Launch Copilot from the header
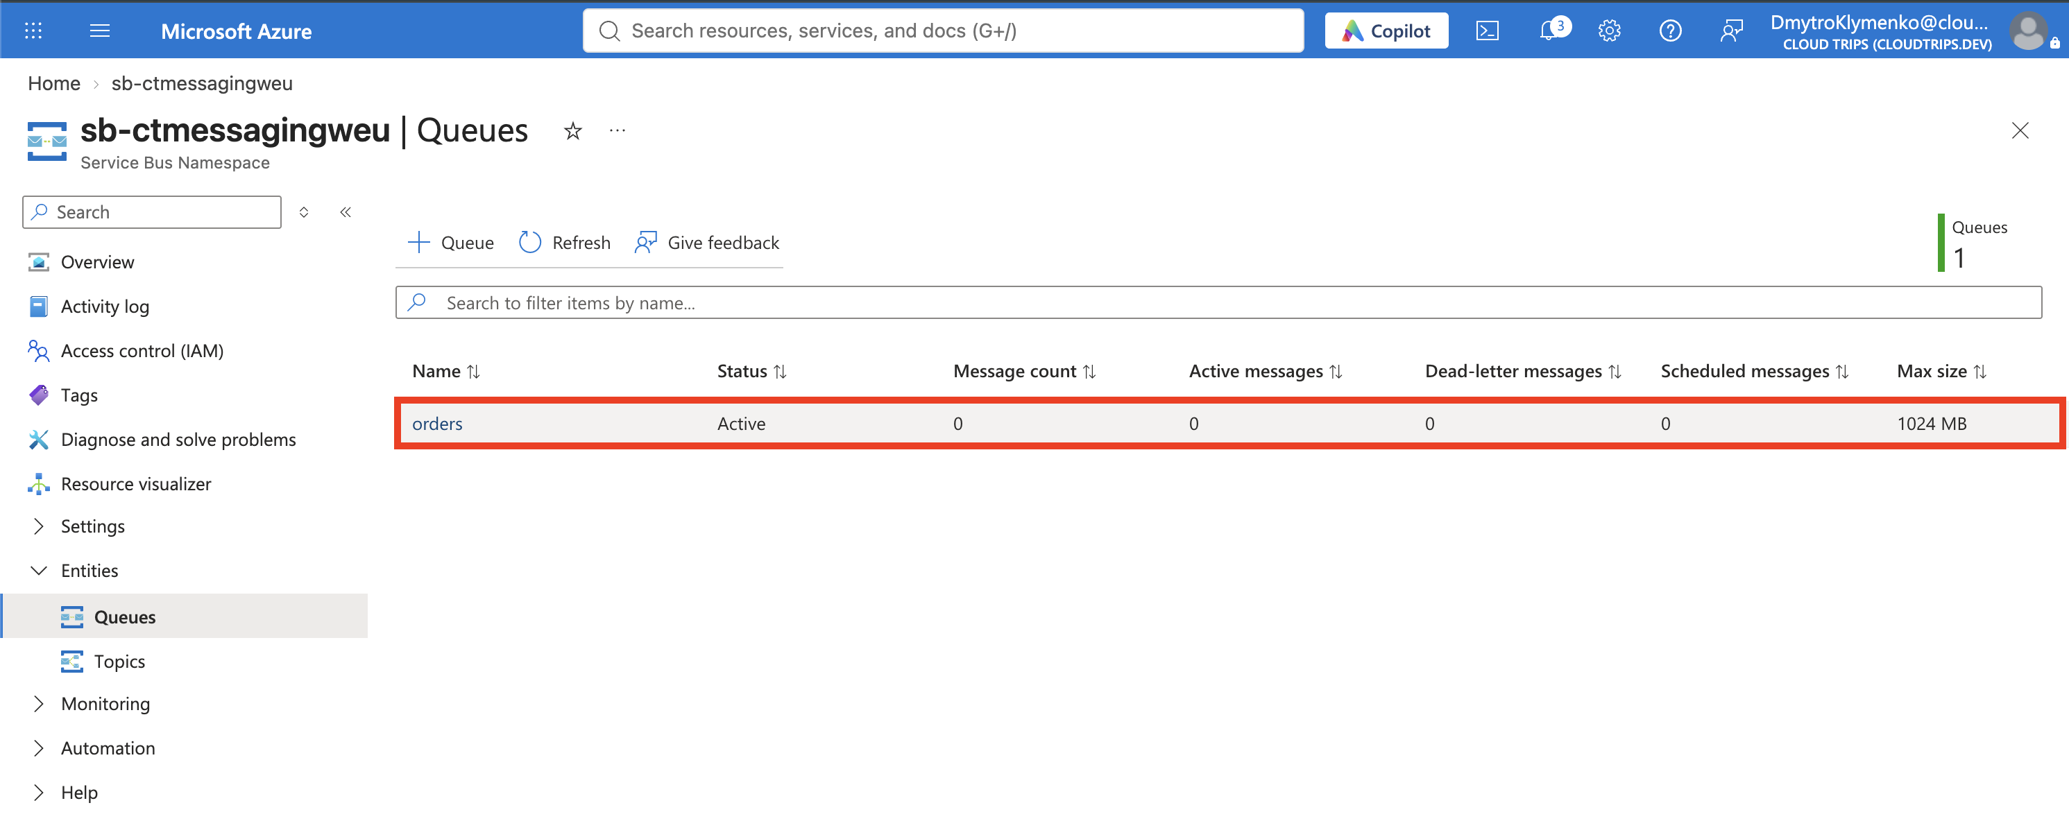 (x=1386, y=31)
